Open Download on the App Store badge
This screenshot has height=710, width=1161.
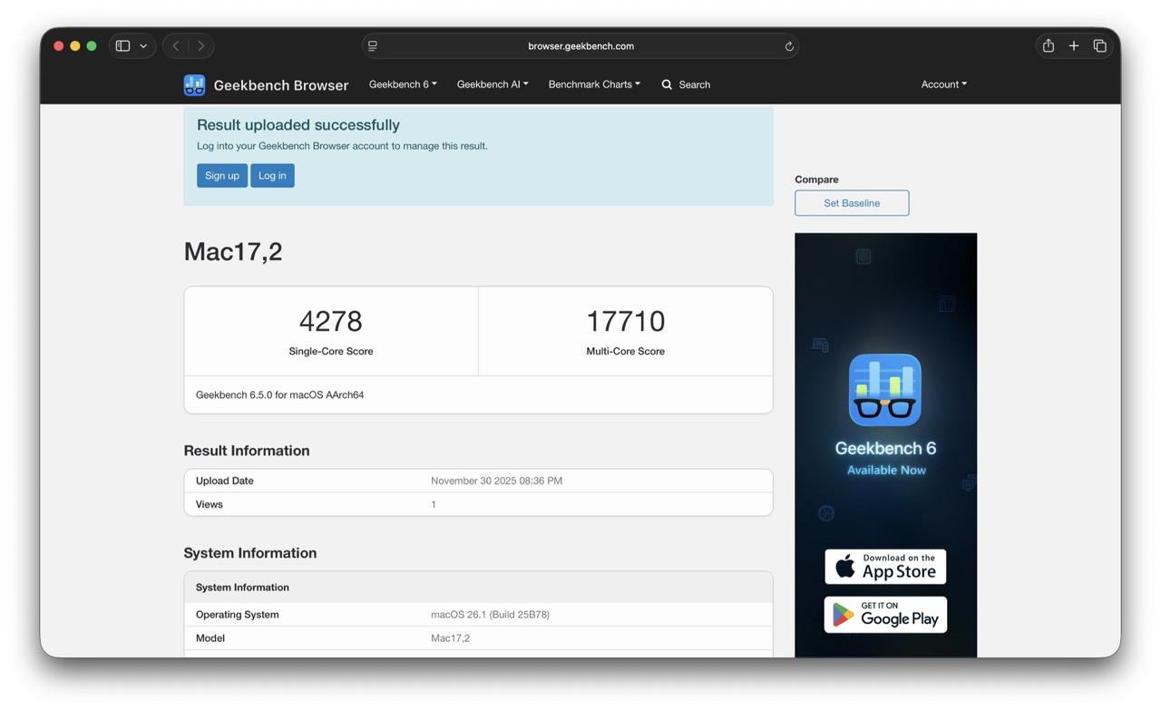(885, 567)
